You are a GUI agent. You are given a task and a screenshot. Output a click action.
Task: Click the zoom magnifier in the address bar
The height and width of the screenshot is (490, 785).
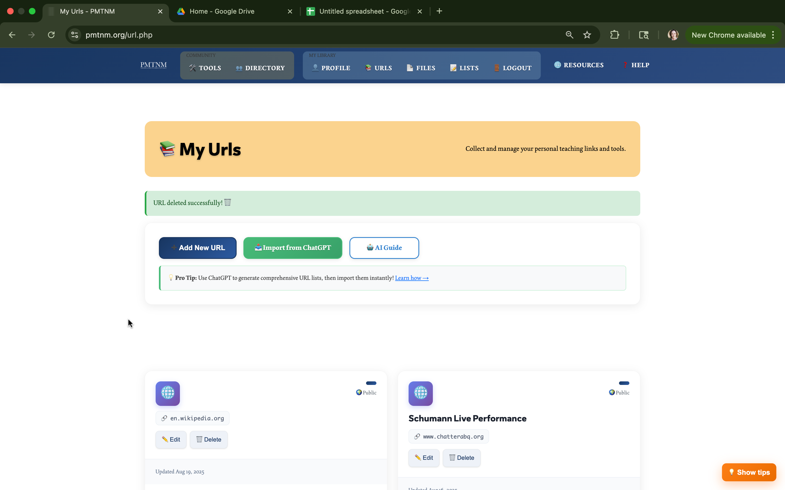pos(569,35)
